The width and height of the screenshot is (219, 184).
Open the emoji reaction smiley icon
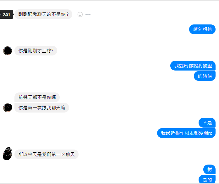coord(80,14)
